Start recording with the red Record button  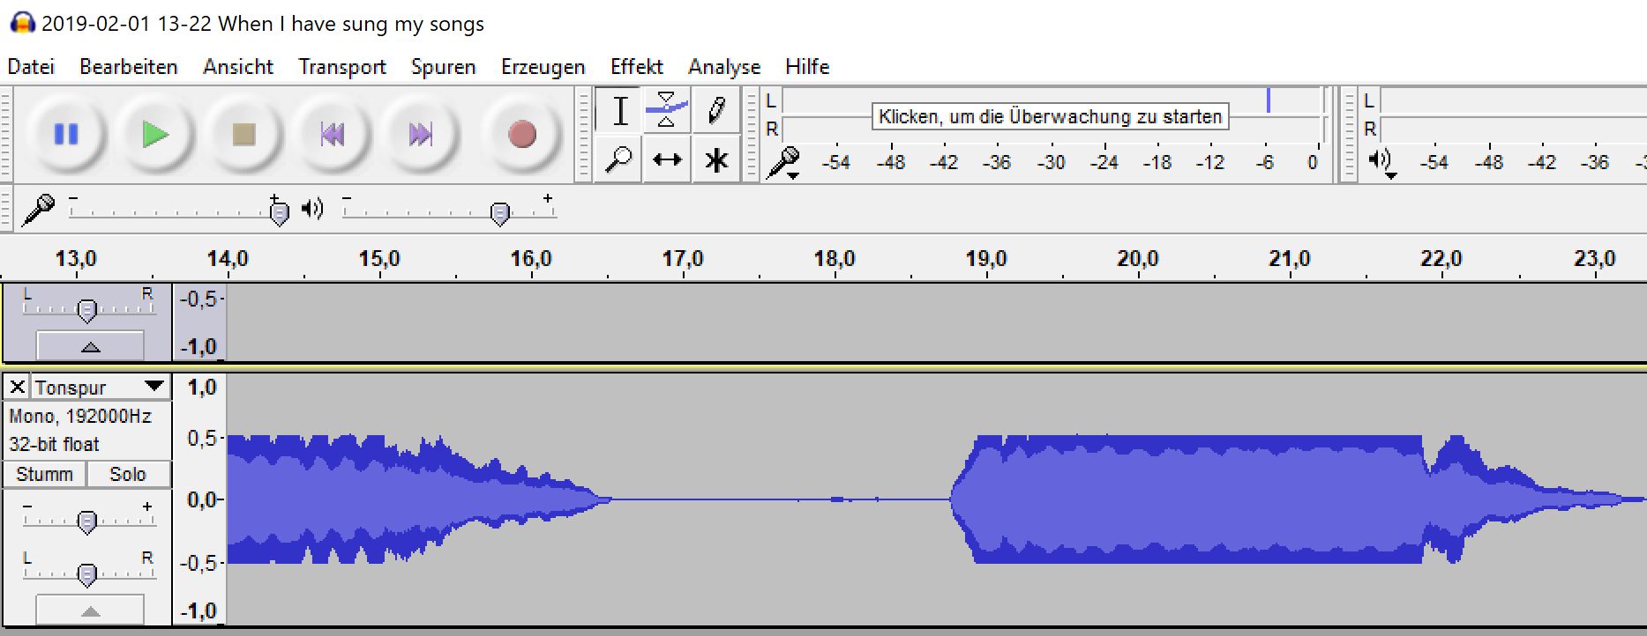pos(522,134)
